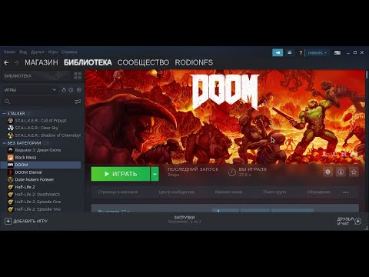The height and width of the screenshot is (277, 369).
Task: Click S.T.A.L.K.E.R.: Clear Sky game icon
Action: pos(11,128)
